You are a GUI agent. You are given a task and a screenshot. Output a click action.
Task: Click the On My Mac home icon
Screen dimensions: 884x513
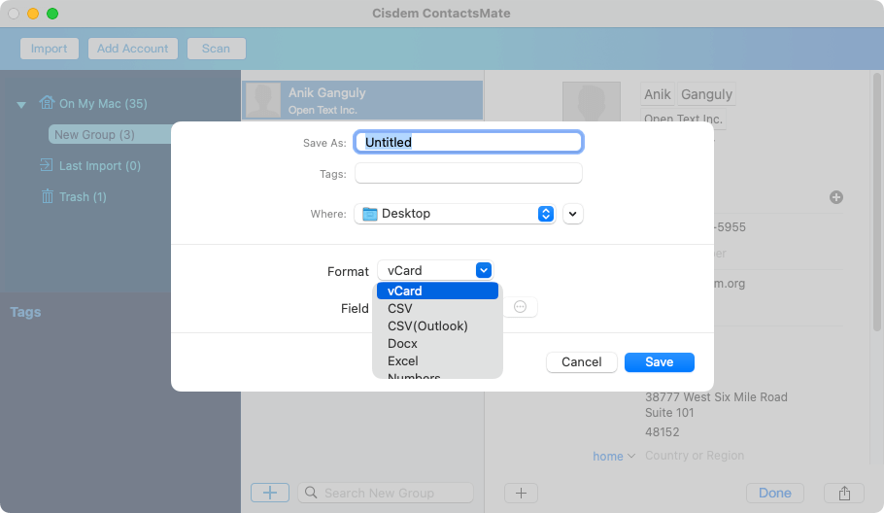(47, 103)
